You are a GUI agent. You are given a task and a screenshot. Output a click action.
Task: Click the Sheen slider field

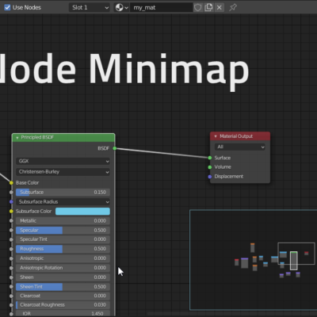(x=63, y=277)
